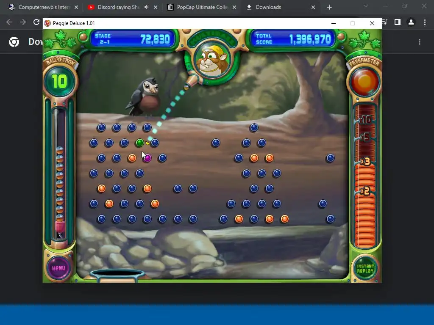
Task: Click the Instant Replay button
Action: coord(365,268)
